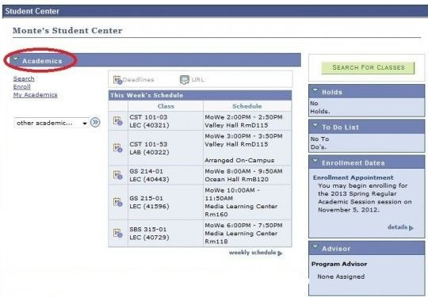The width and height of the screenshot is (428, 297).
Task: Select GS 214-01 LEC (40443) cell
Action: [166, 175]
